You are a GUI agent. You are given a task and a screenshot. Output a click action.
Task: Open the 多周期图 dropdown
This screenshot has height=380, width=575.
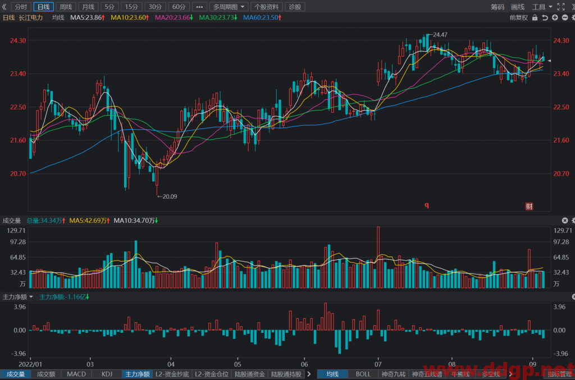click(x=229, y=7)
